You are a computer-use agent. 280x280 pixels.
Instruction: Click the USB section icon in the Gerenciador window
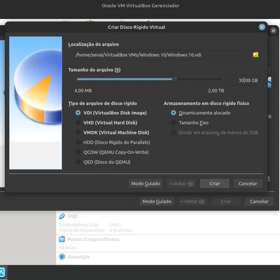click(x=62, y=216)
